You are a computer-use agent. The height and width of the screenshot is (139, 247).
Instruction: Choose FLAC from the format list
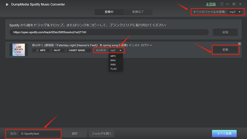(x=114, y=69)
